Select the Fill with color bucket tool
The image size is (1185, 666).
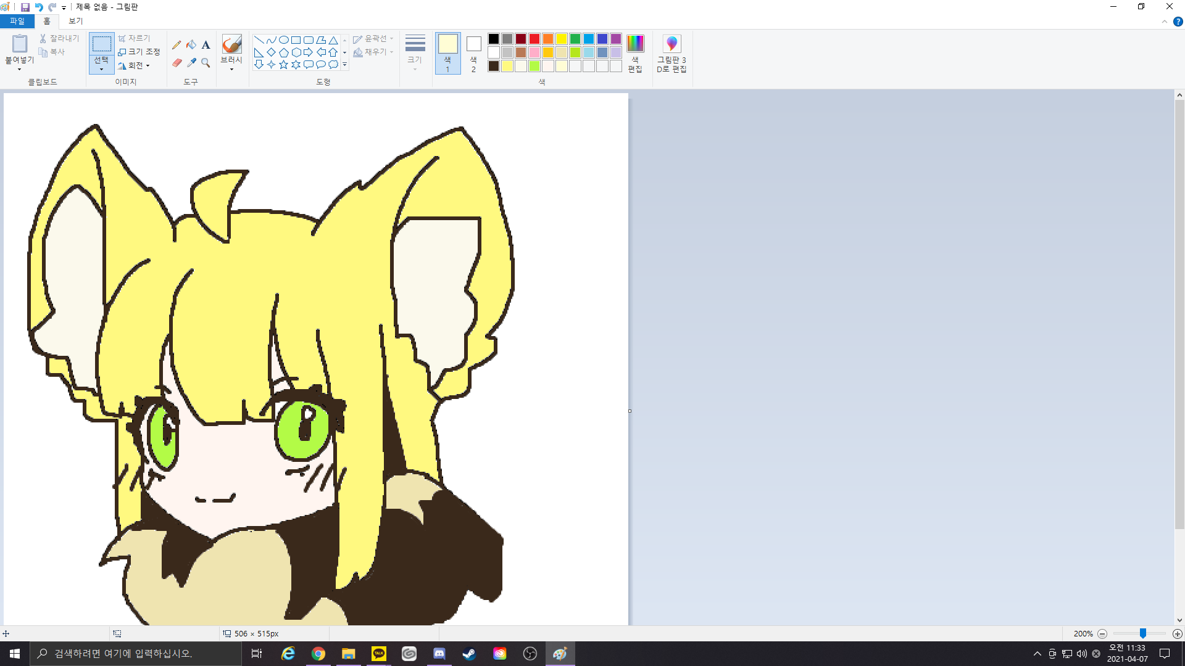(x=191, y=44)
